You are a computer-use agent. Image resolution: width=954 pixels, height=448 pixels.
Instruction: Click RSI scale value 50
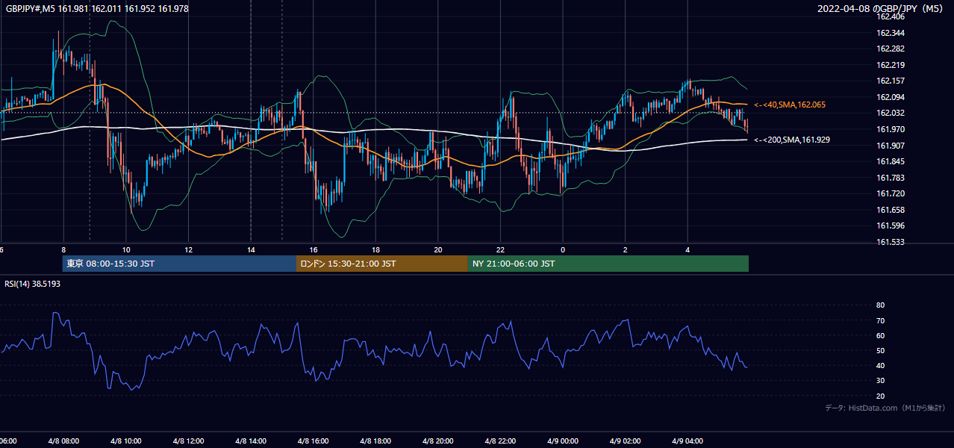(880, 350)
